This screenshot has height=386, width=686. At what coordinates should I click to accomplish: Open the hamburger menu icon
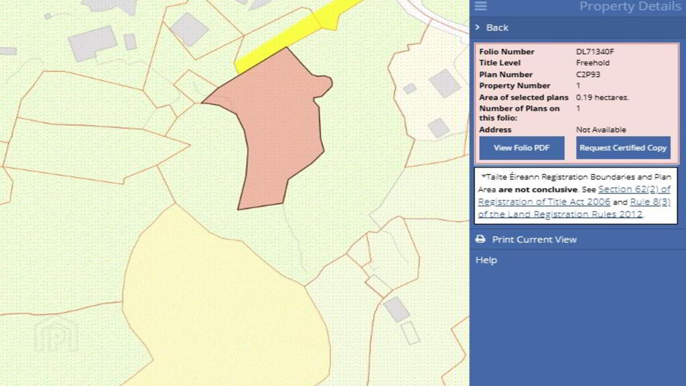(x=480, y=7)
